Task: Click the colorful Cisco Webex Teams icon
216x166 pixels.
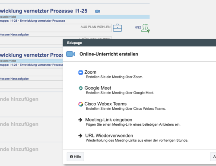Action: [x=81, y=104]
